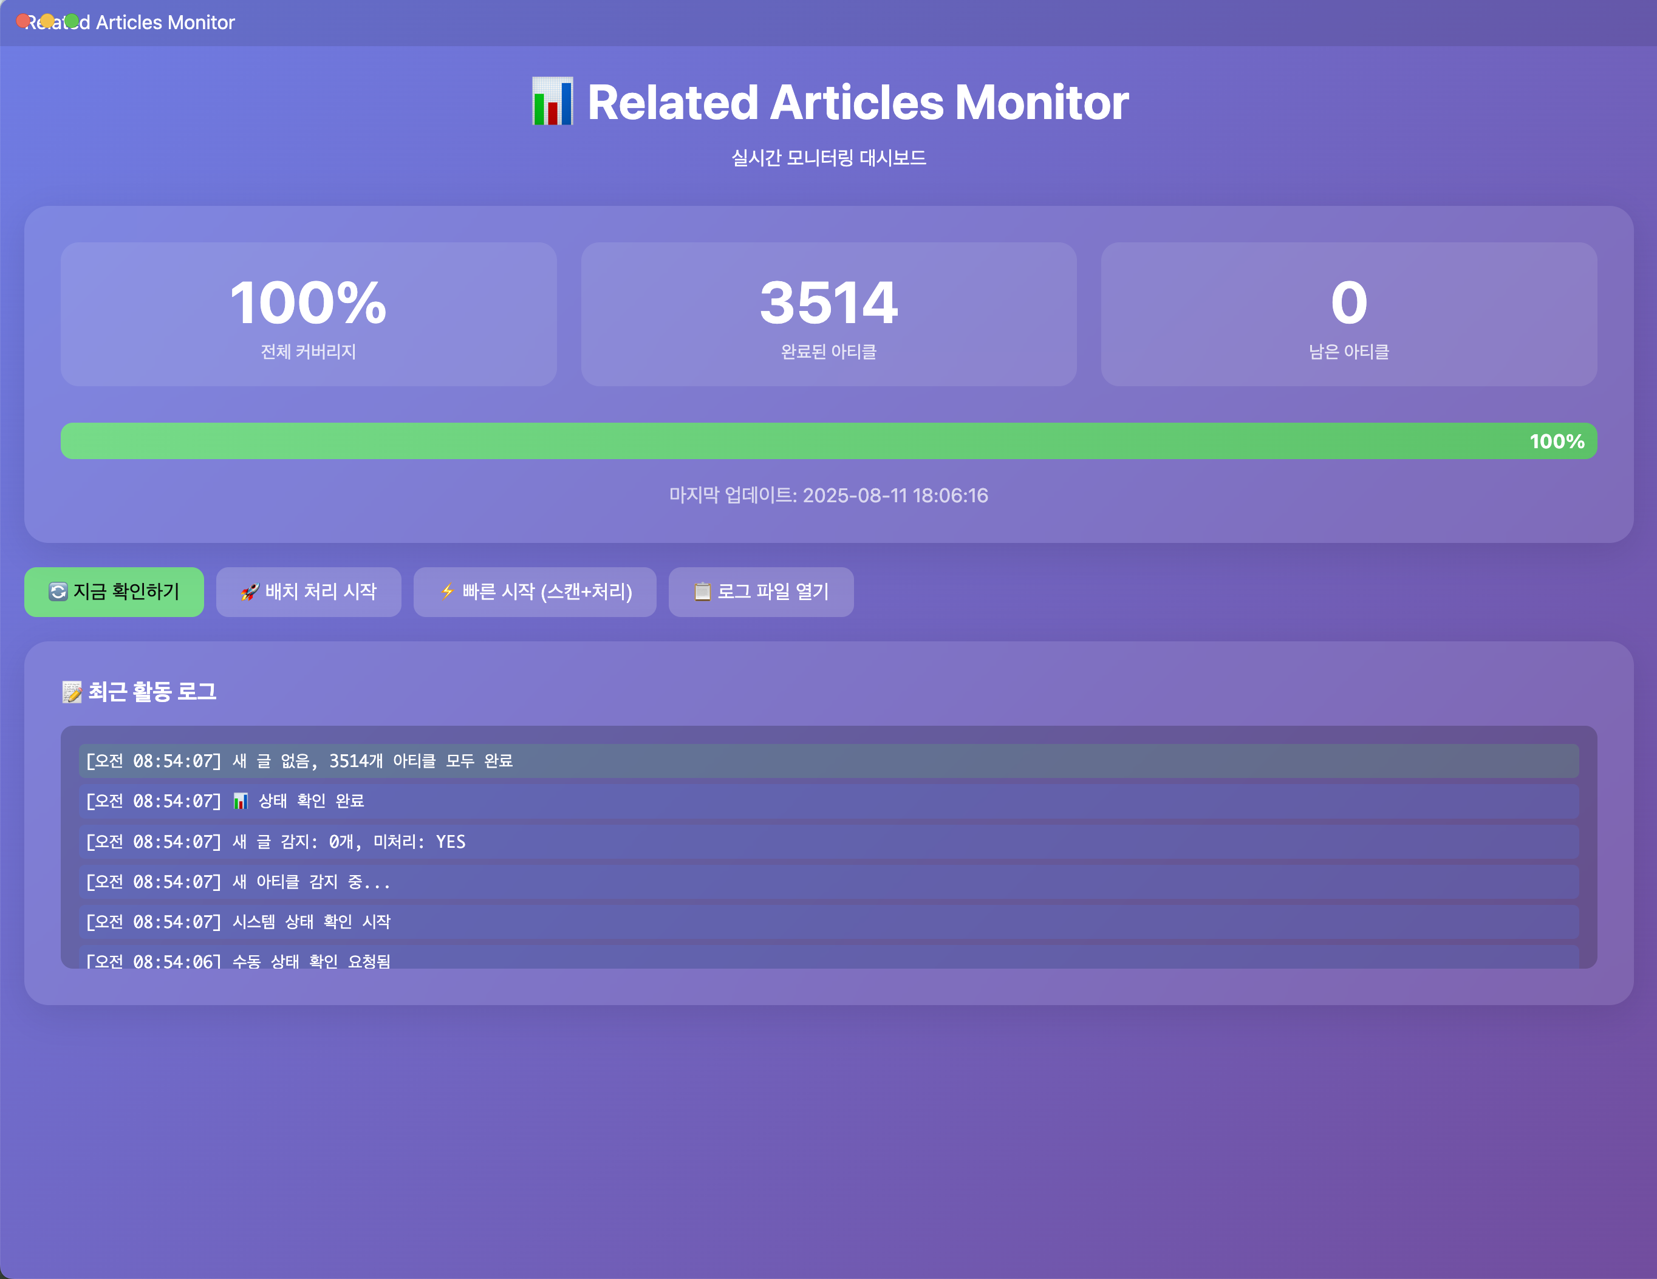This screenshot has height=1279, width=1657.
Task: Start batch processing with 배치 처리 시작
Action: (309, 592)
